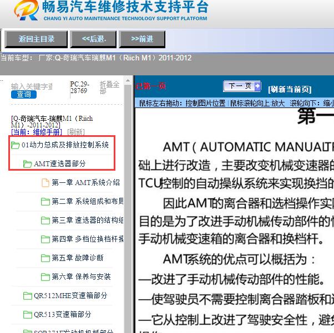Open the 当前：维修手册 link
Image resolution: width=334 pixels, height=333 pixels.
[x=37, y=132]
